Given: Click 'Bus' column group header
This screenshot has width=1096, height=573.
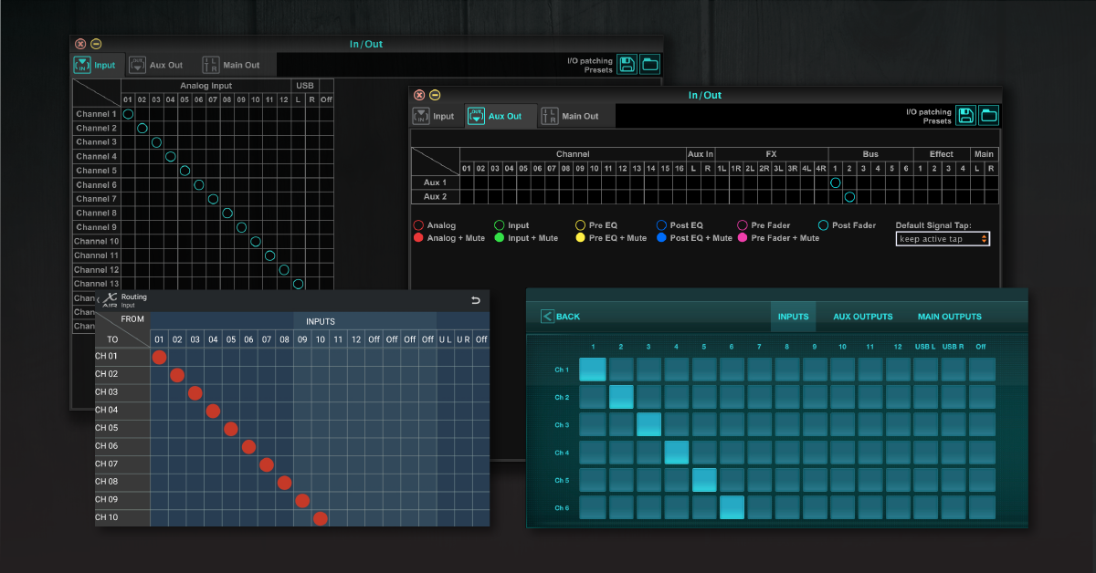Looking at the screenshot, I should (870, 154).
